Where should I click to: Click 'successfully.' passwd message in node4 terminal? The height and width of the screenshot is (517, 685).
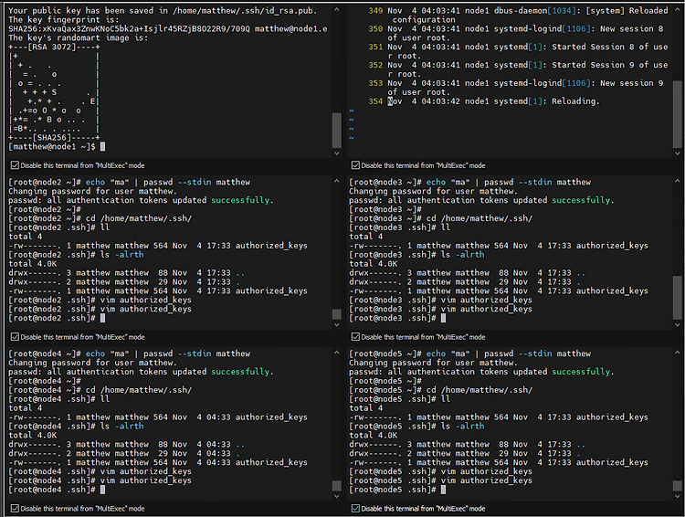(x=242, y=372)
